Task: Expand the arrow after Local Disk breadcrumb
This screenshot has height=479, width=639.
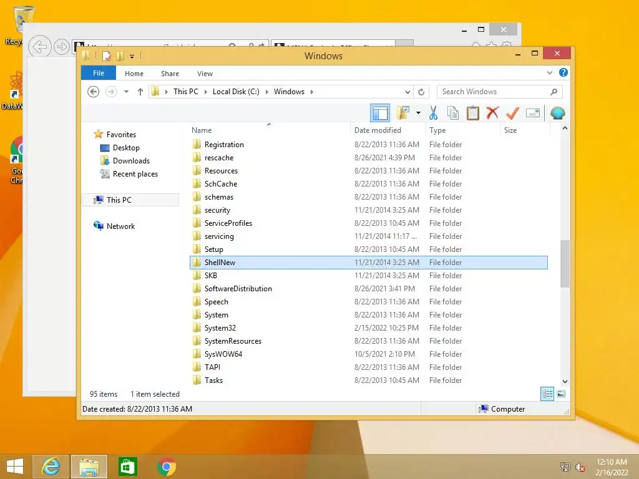Action: point(266,92)
